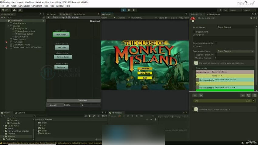Click the Play button in the toolbar
The image size is (258, 145).
point(123,10)
